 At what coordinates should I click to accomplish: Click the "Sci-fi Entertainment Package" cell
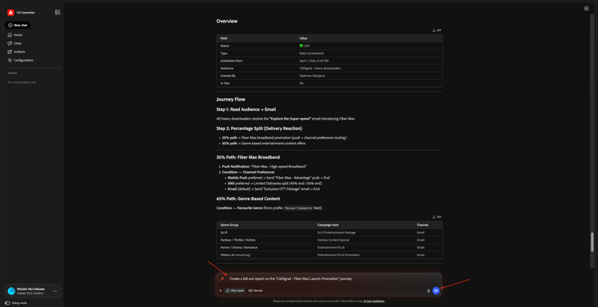pos(336,233)
